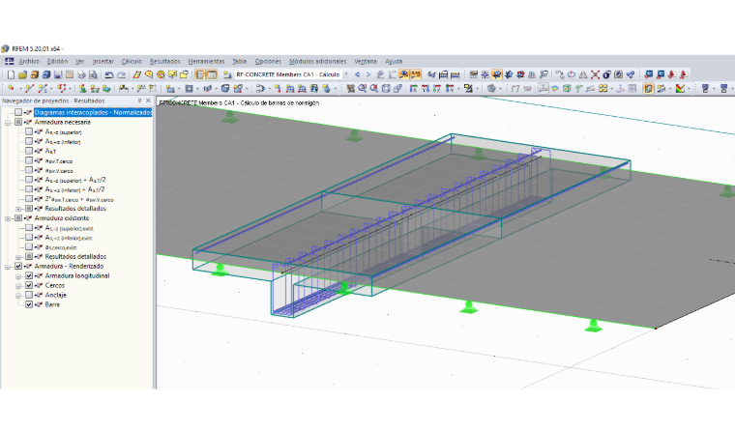This screenshot has height=431, width=735.
Task: Expand the Armadura longitudinal tree node
Action: click(18, 276)
